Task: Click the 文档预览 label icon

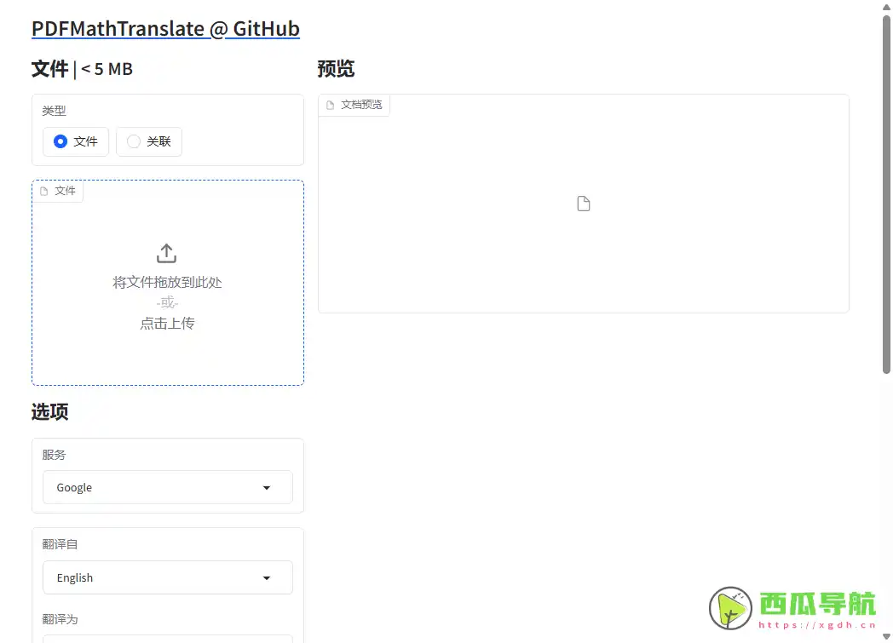Action: tap(330, 105)
